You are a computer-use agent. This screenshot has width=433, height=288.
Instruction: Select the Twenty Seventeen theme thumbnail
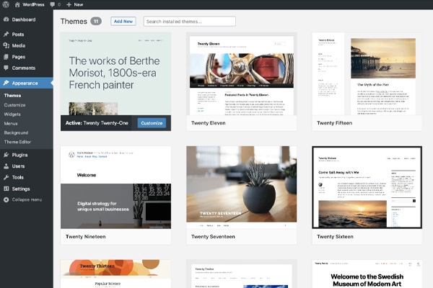[x=241, y=187]
